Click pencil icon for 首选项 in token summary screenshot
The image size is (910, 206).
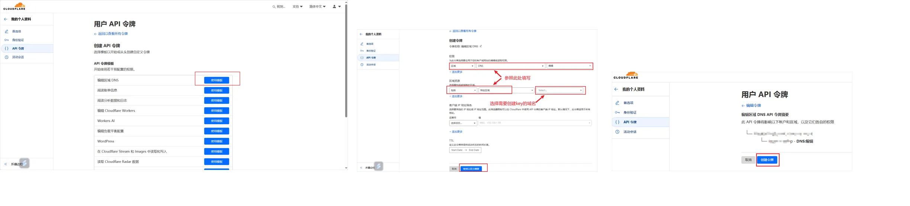click(617, 103)
